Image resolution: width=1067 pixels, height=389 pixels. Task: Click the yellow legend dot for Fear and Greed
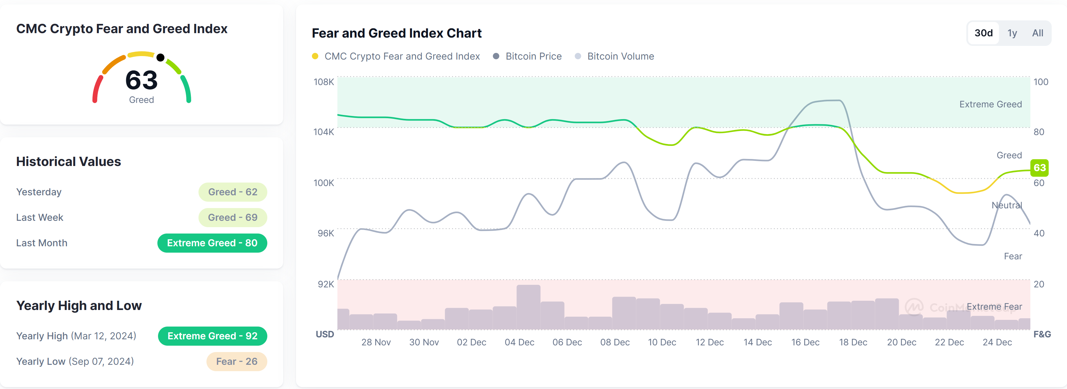315,56
